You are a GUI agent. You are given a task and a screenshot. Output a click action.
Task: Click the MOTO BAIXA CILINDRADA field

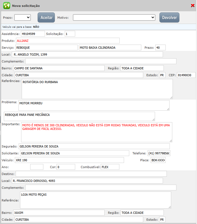coord(110,48)
